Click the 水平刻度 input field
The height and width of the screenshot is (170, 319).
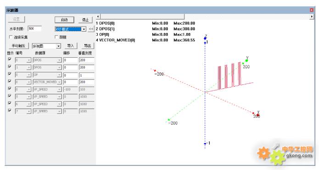click(34, 28)
